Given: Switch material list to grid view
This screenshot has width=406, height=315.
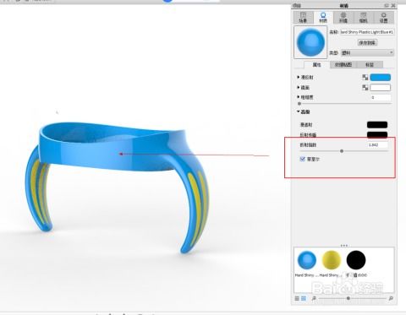Looking at the screenshot, I should pos(304,298).
